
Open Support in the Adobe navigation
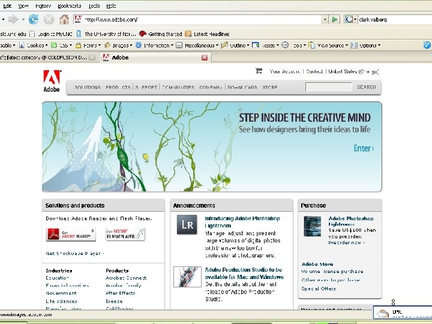[x=146, y=88]
